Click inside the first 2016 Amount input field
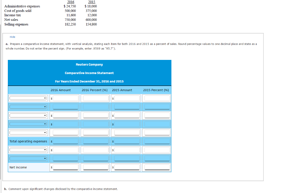The image size is (297, 193). [x=66, y=98]
